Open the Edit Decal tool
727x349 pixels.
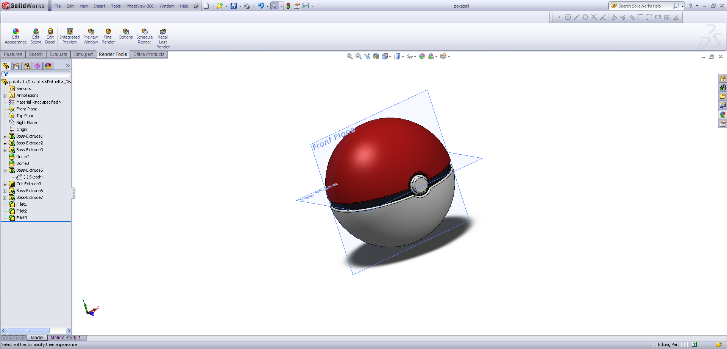coord(50,36)
